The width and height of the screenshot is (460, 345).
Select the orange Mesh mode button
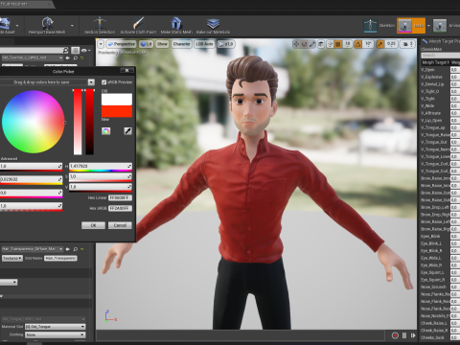[411, 26]
